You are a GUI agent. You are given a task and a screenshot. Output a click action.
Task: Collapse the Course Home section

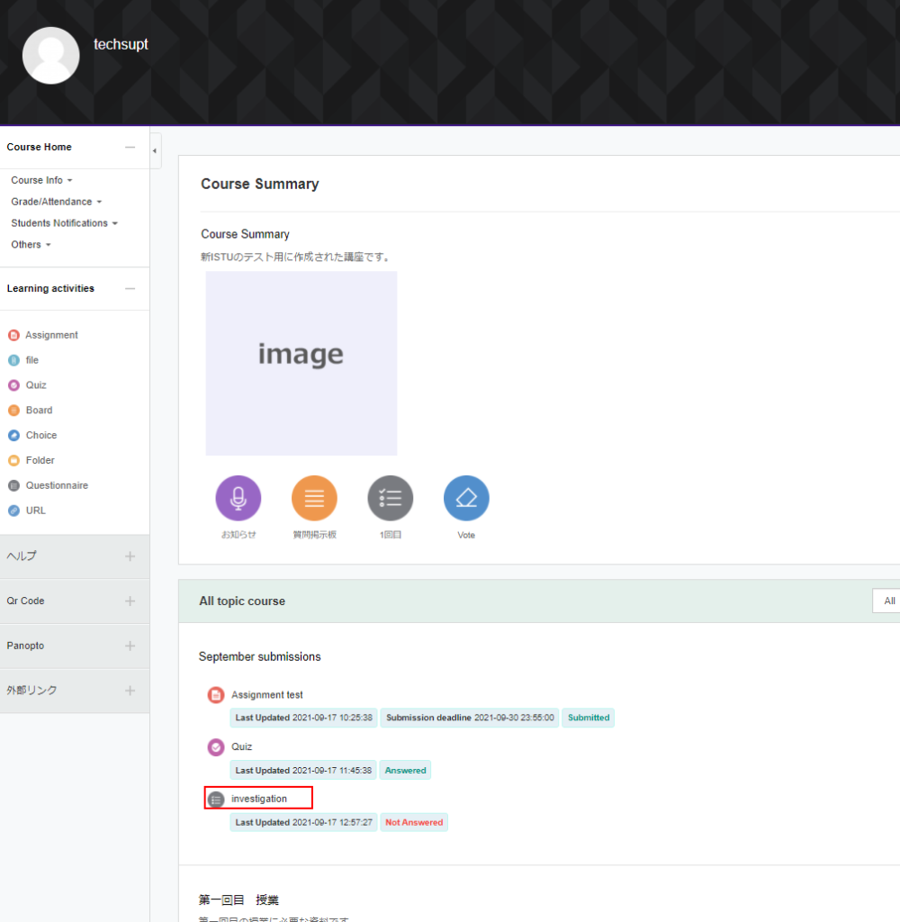pos(130,148)
